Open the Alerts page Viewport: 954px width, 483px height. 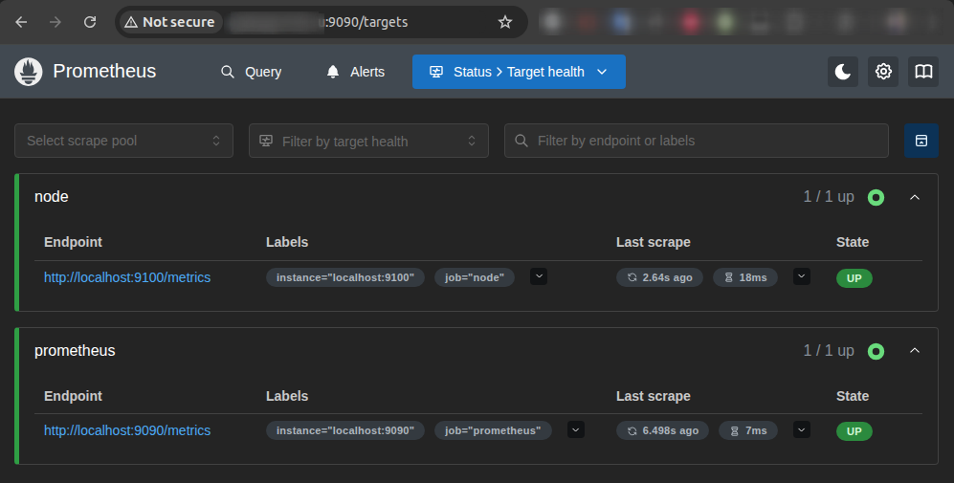click(355, 72)
